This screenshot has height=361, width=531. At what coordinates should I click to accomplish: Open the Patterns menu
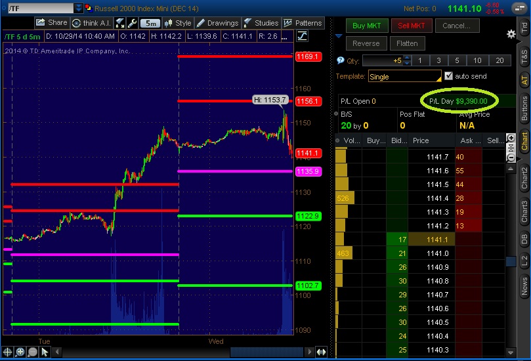pyautogui.click(x=303, y=23)
